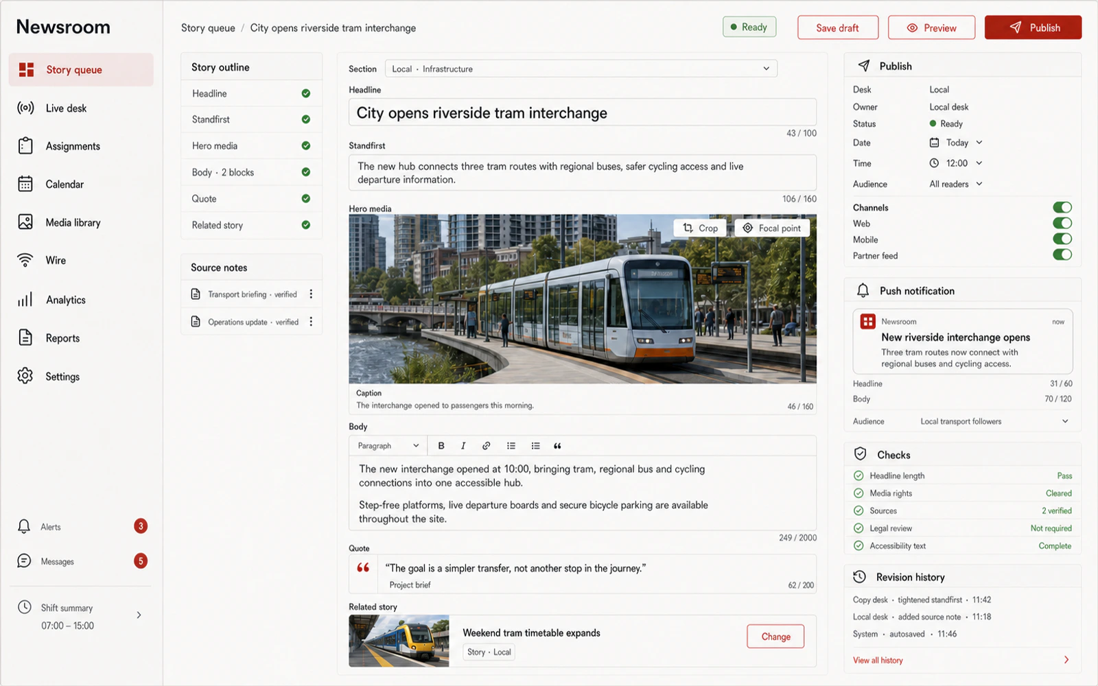1098x686 pixels.
Task: Select Hero media in the story outline
Action: [x=251, y=145]
